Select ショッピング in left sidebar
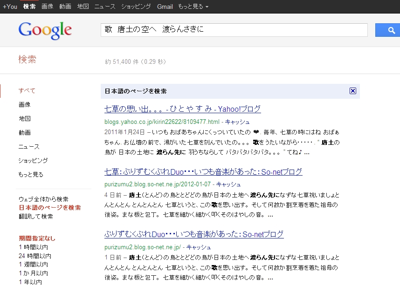Viewport: 400px width, 286px height. click(x=33, y=161)
